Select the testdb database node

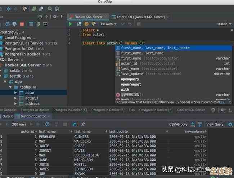point(15,76)
